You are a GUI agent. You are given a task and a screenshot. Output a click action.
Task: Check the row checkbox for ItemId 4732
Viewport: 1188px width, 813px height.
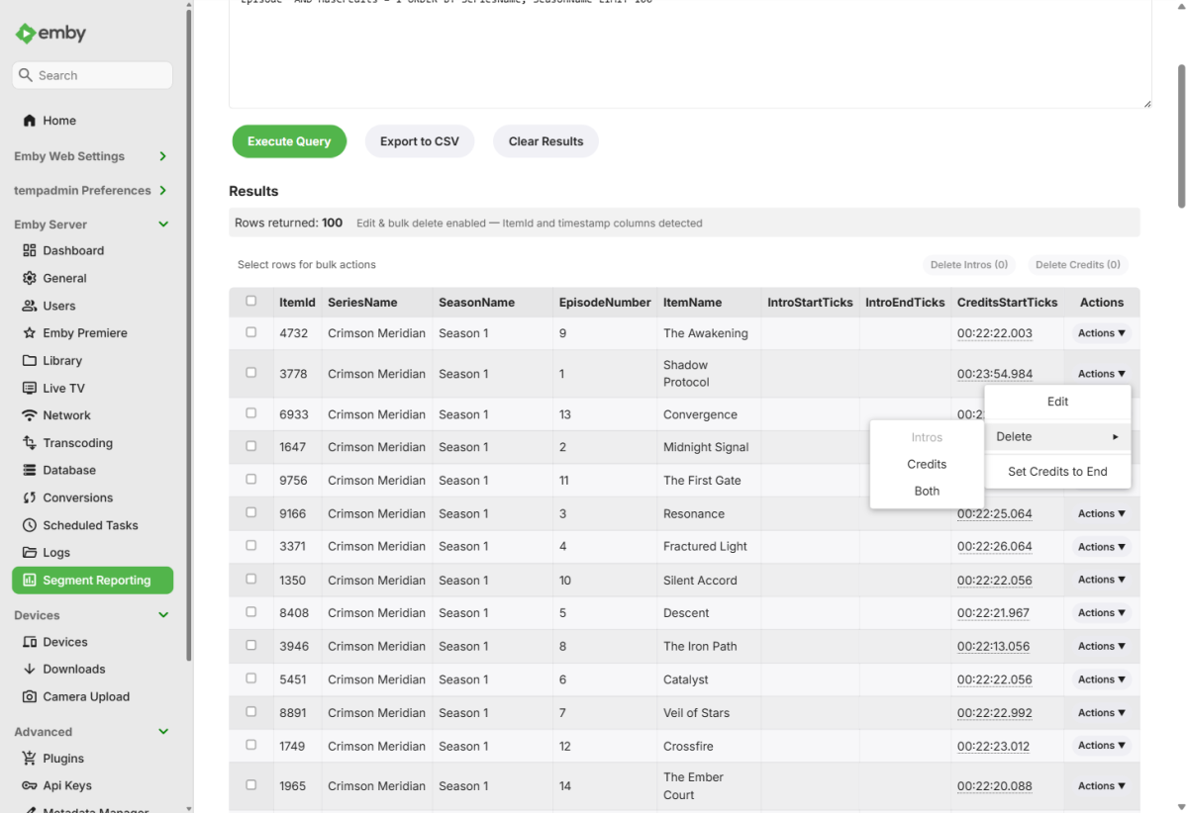coord(250,333)
